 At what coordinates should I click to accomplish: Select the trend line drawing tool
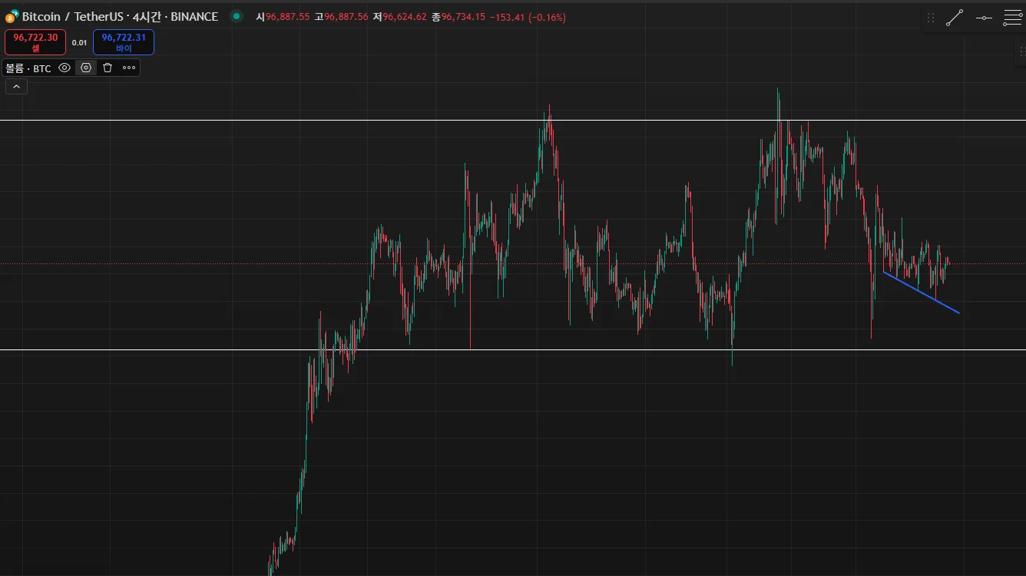click(955, 18)
